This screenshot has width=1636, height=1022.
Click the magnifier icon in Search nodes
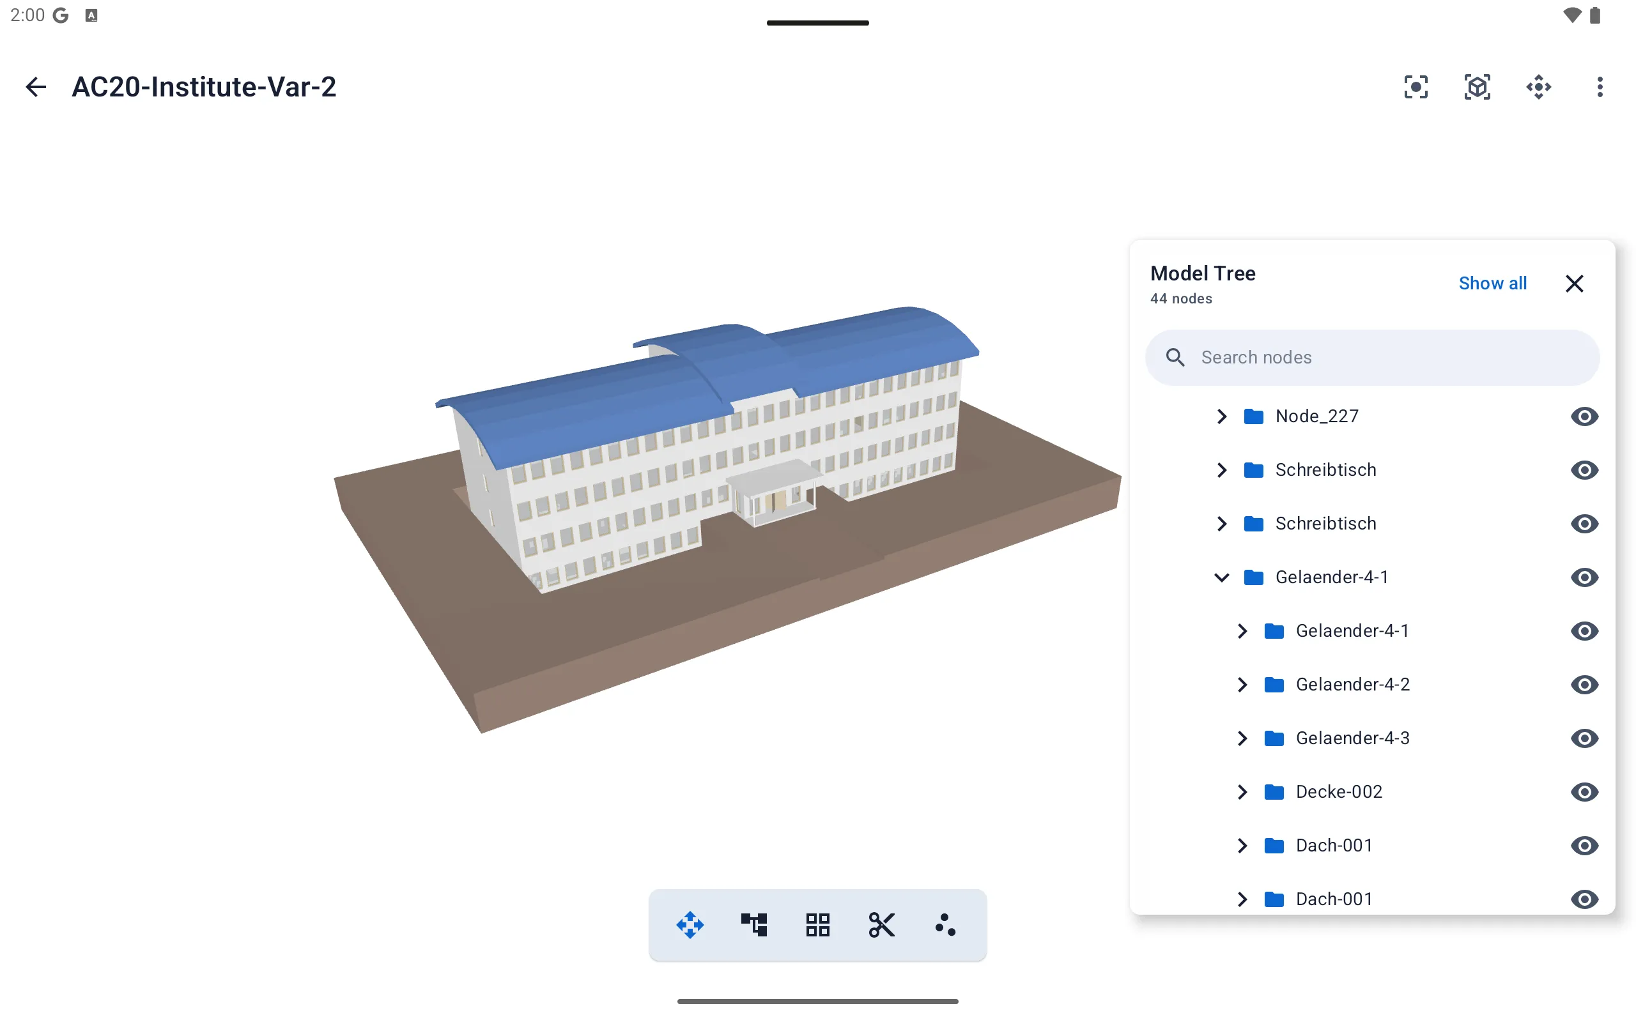pos(1175,358)
